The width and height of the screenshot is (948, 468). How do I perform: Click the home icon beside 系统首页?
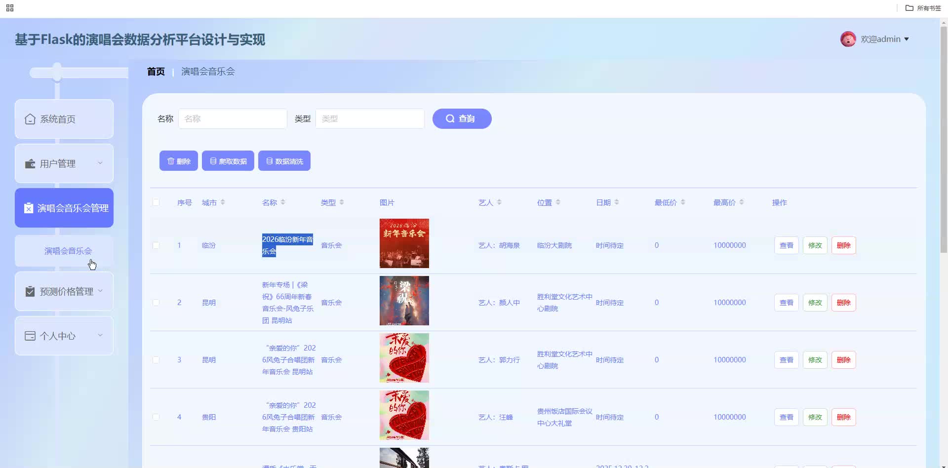[x=30, y=119]
